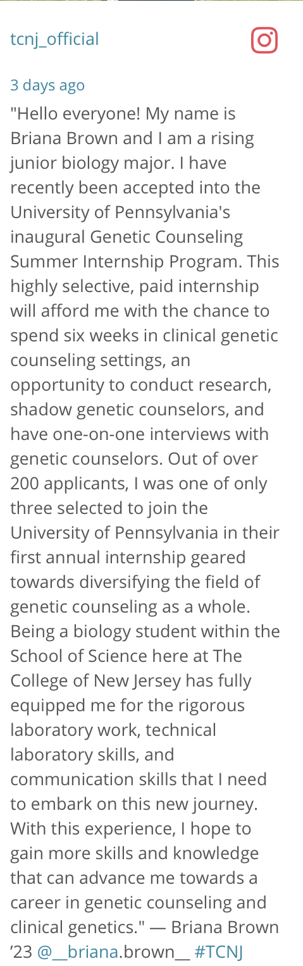Visit the tcnj_official profile link
303x966 pixels.
(54, 39)
